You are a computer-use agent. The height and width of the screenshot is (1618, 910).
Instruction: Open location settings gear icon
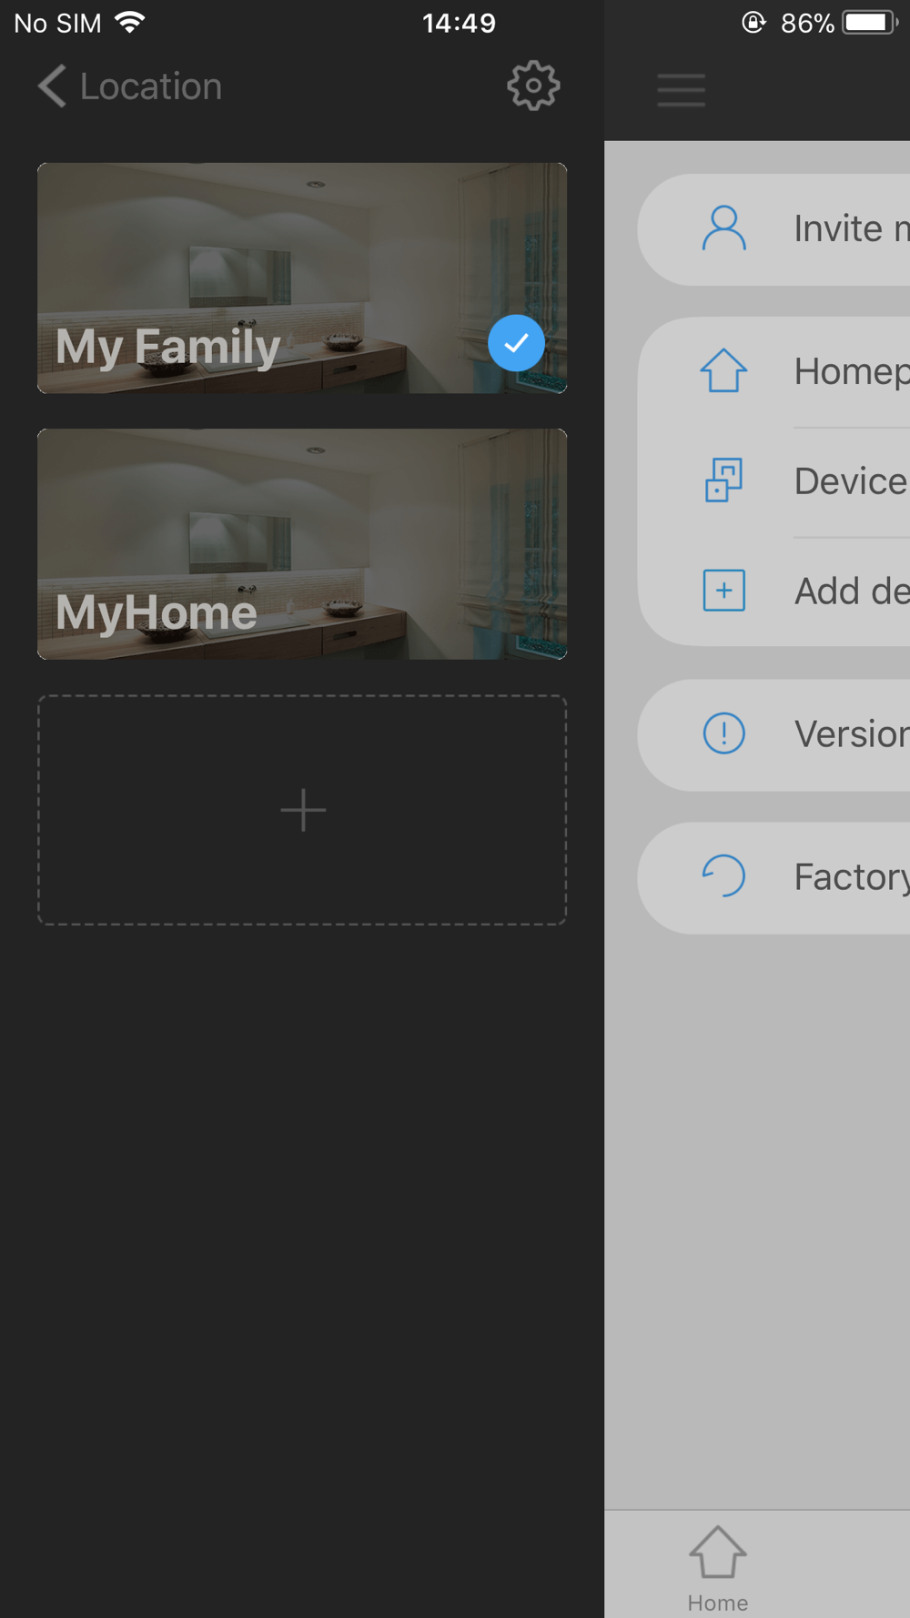click(x=533, y=86)
